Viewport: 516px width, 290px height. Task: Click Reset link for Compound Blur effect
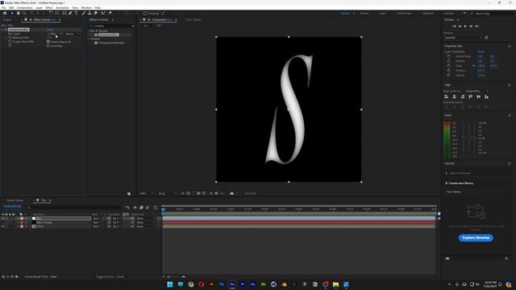(x=50, y=30)
